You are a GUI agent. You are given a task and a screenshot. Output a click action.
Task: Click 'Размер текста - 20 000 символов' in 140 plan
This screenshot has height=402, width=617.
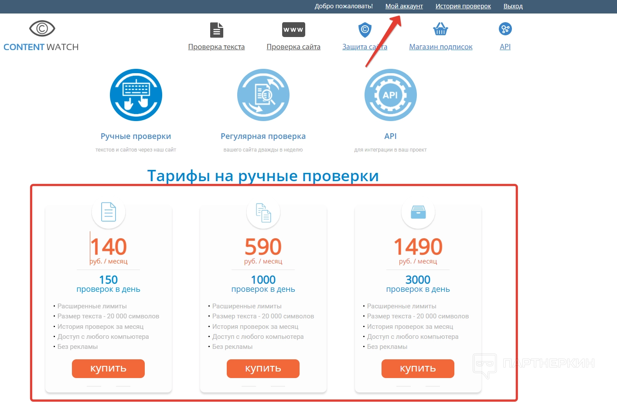[108, 316]
